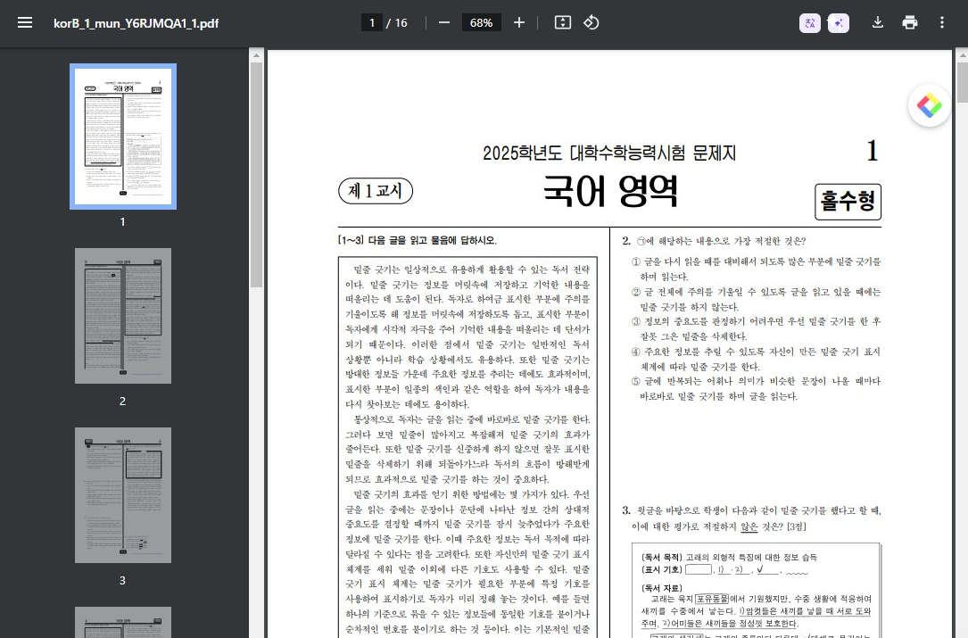Image resolution: width=968 pixels, height=638 pixels.
Task: Click the translate extension icon
Action: tap(810, 23)
